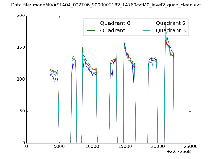Image resolution: width=212 pixels, height=159 pixels.
Task: Select the Quadrant 2 legend label
Action: tap(171, 23)
